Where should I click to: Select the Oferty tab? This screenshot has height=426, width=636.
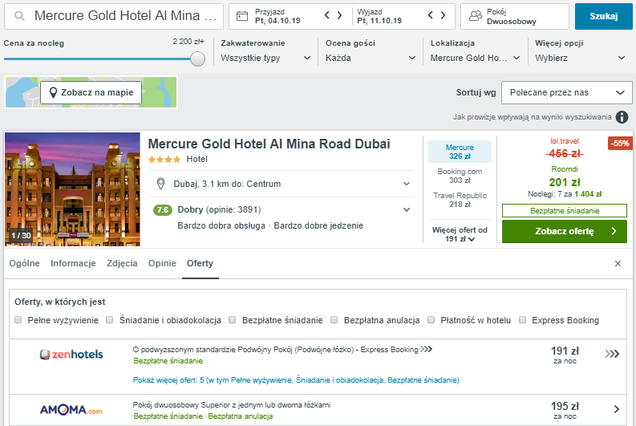coord(200,264)
